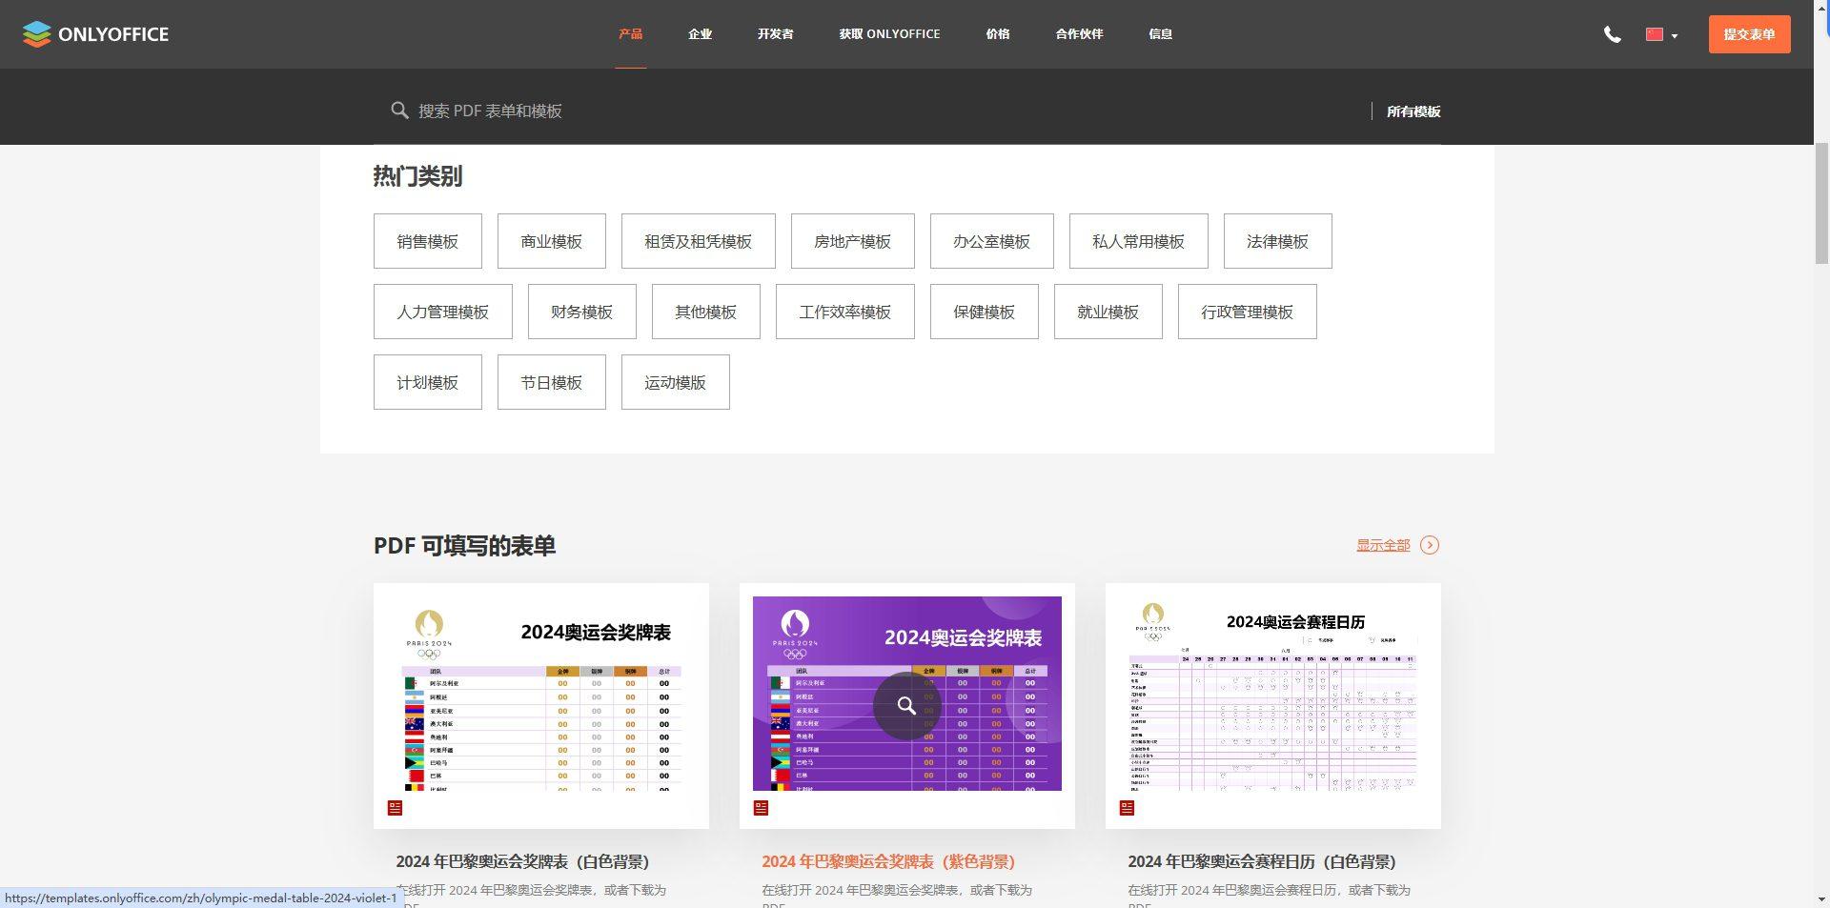Click the magnifier icon in the search bar
The height and width of the screenshot is (908, 1830).
pyautogui.click(x=399, y=111)
